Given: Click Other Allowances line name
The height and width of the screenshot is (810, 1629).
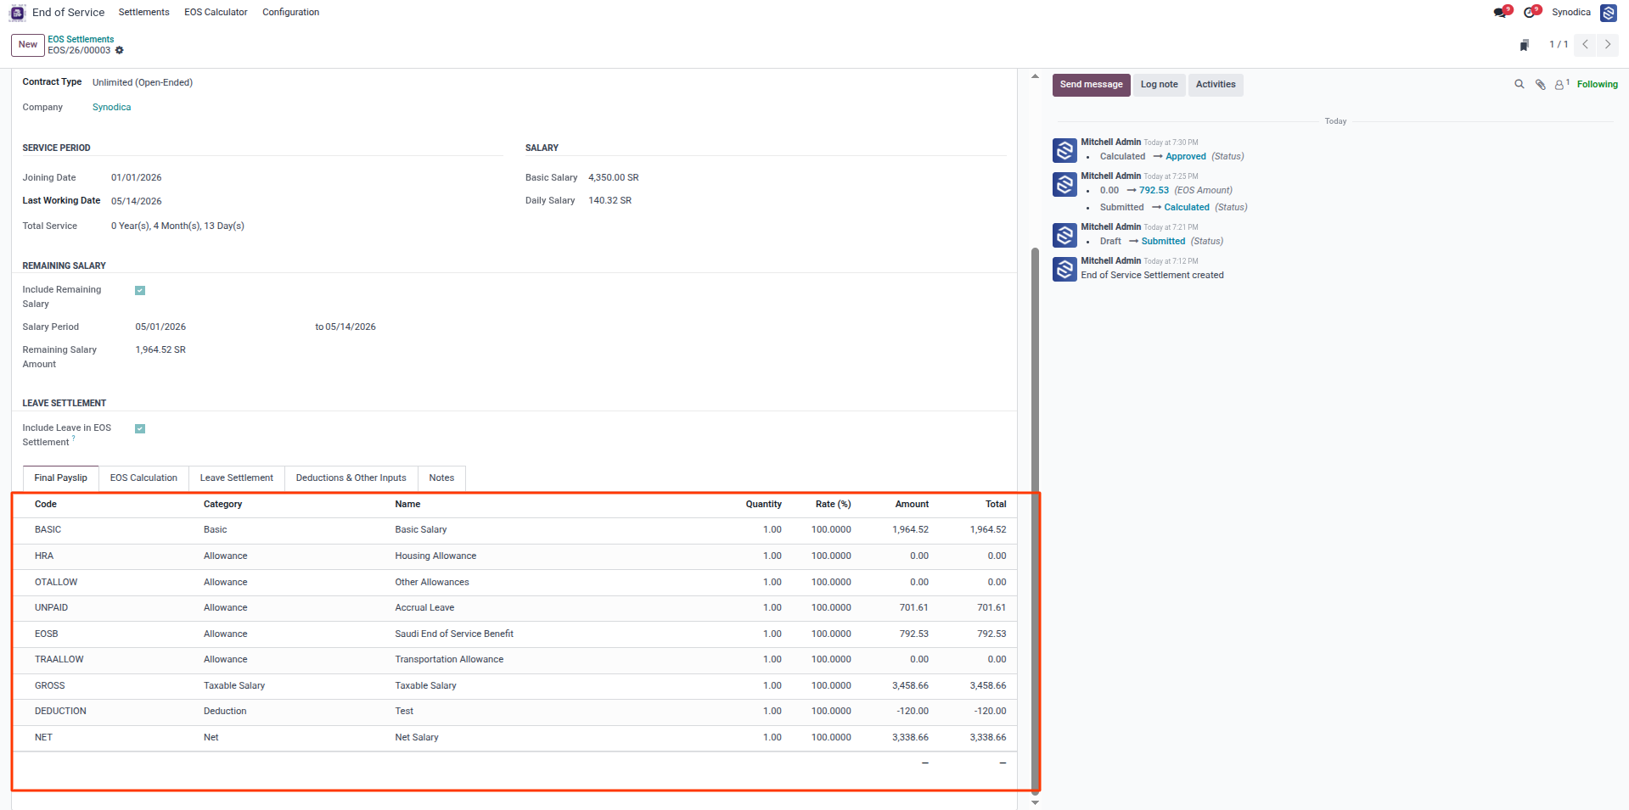Looking at the screenshot, I should [432, 583].
